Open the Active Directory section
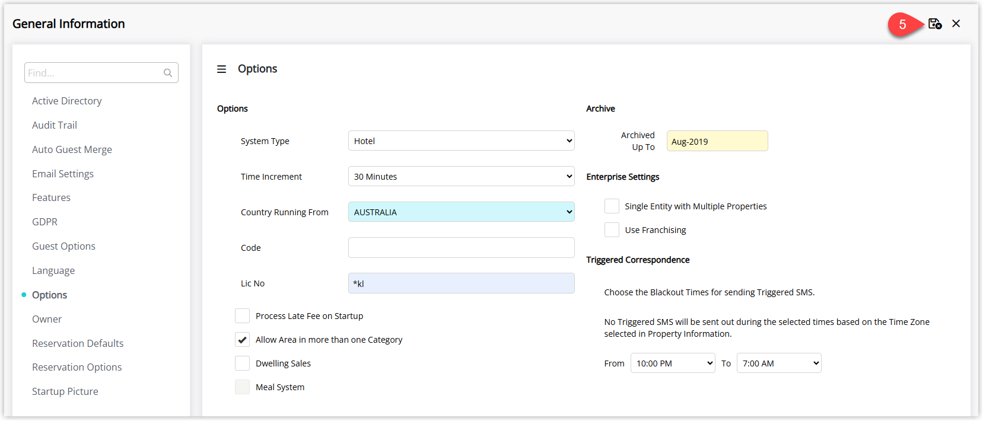The width and height of the screenshot is (983, 421). 66,101
